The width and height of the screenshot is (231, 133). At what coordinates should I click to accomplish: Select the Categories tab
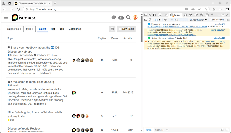pos(75,29)
